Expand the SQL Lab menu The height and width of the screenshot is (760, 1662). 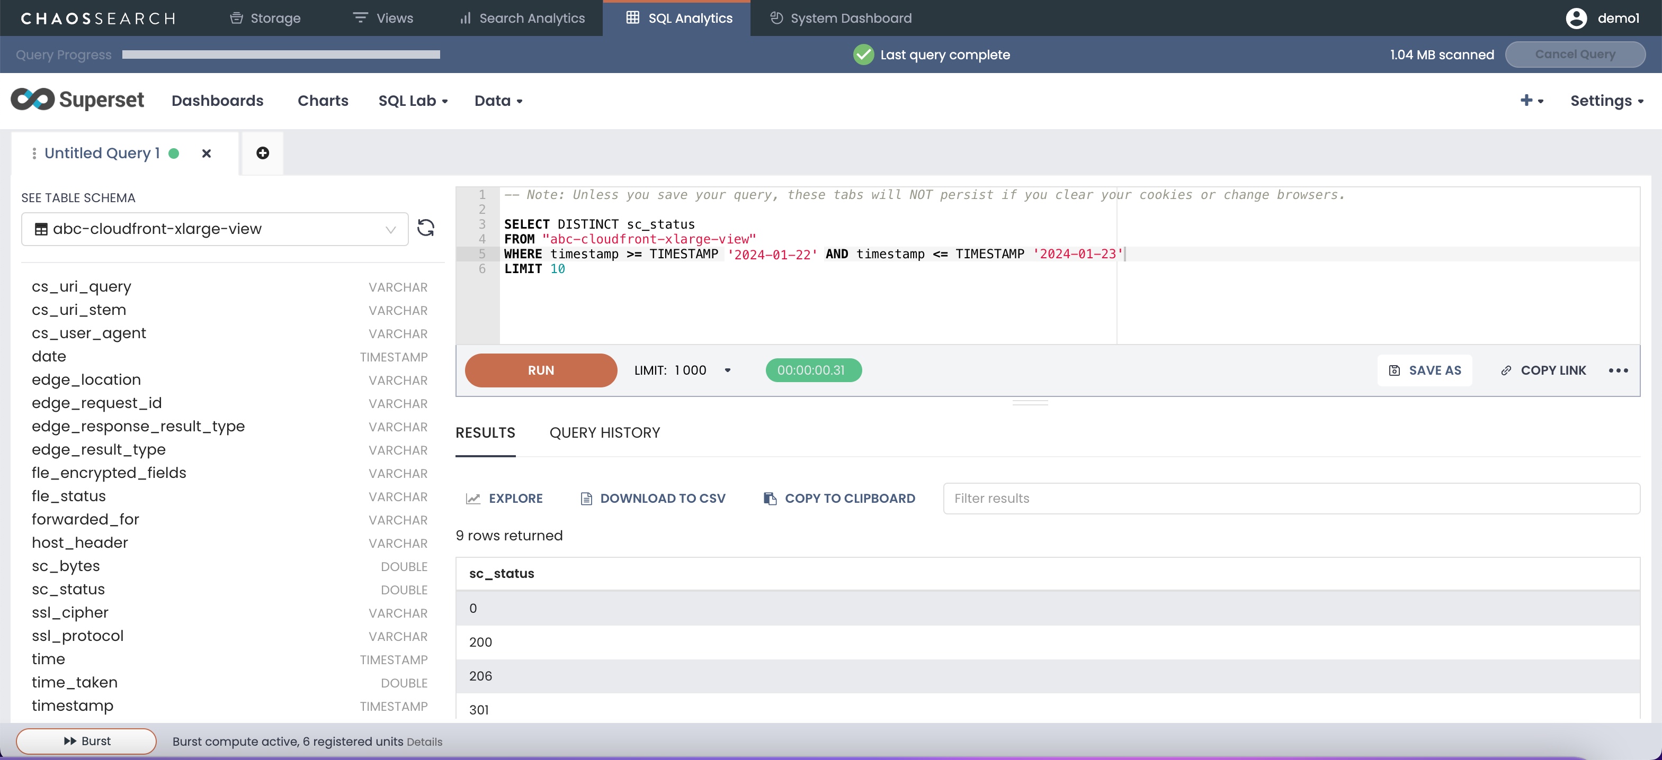point(413,101)
